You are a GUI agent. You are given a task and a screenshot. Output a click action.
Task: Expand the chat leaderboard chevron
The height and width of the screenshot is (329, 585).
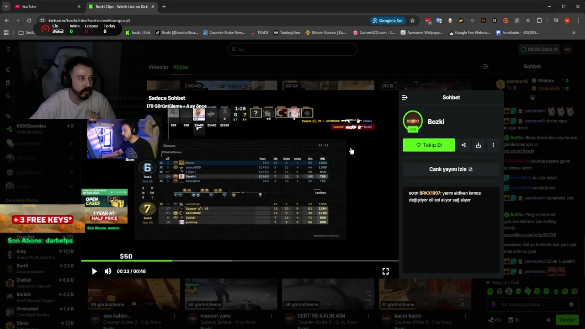pyautogui.click(x=532, y=98)
